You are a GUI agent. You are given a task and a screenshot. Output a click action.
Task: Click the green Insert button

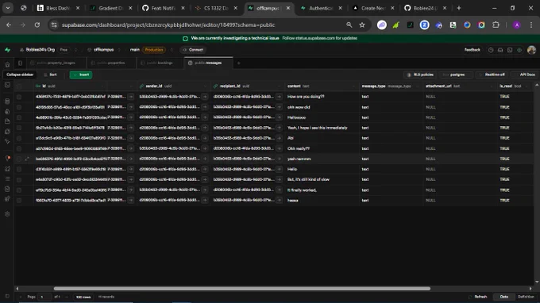pyautogui.click(x=81, y=75)
